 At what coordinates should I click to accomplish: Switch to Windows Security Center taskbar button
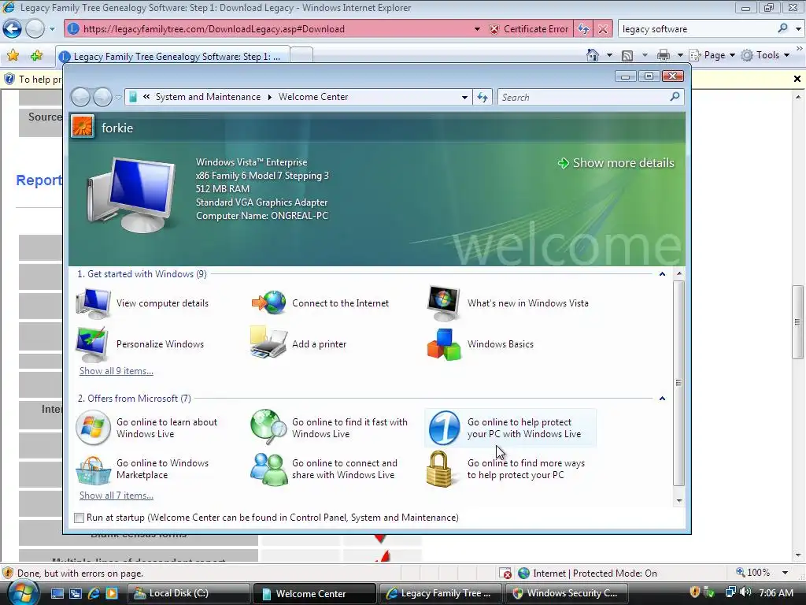pyautogui.click(x=567, y=593)
